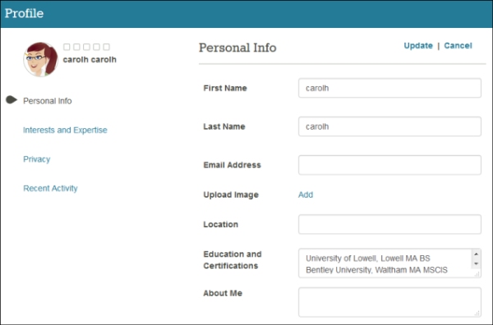Select Personal Info in the sidebar

pos(48,101)
